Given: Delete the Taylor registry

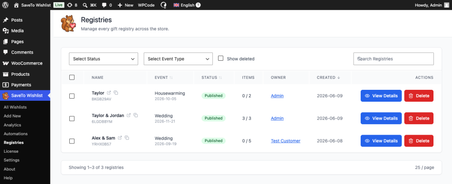Looking at the screenshot, I should (x=419, y=96).
